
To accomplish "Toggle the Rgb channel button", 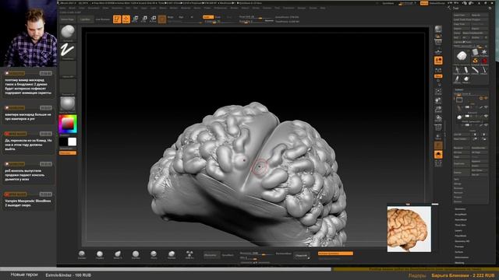I will 181,17.
